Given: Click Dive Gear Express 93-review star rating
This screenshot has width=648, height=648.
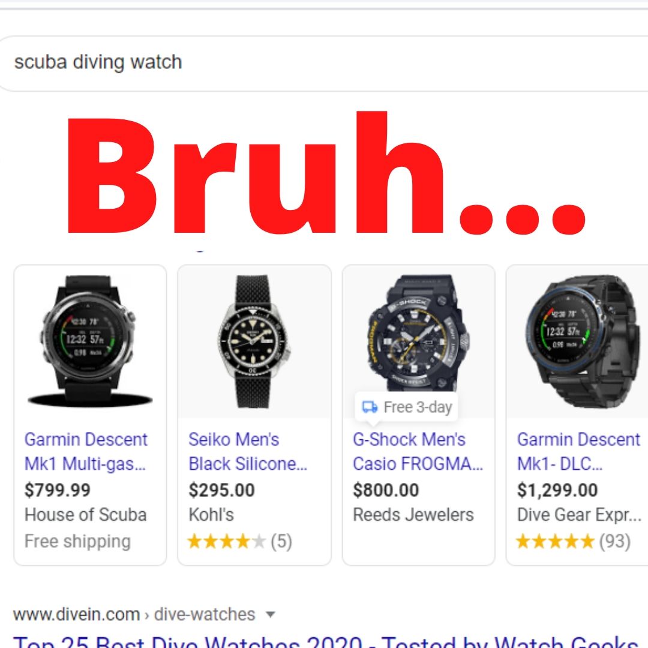Looking at the screenshot, I should coord(574,541).
